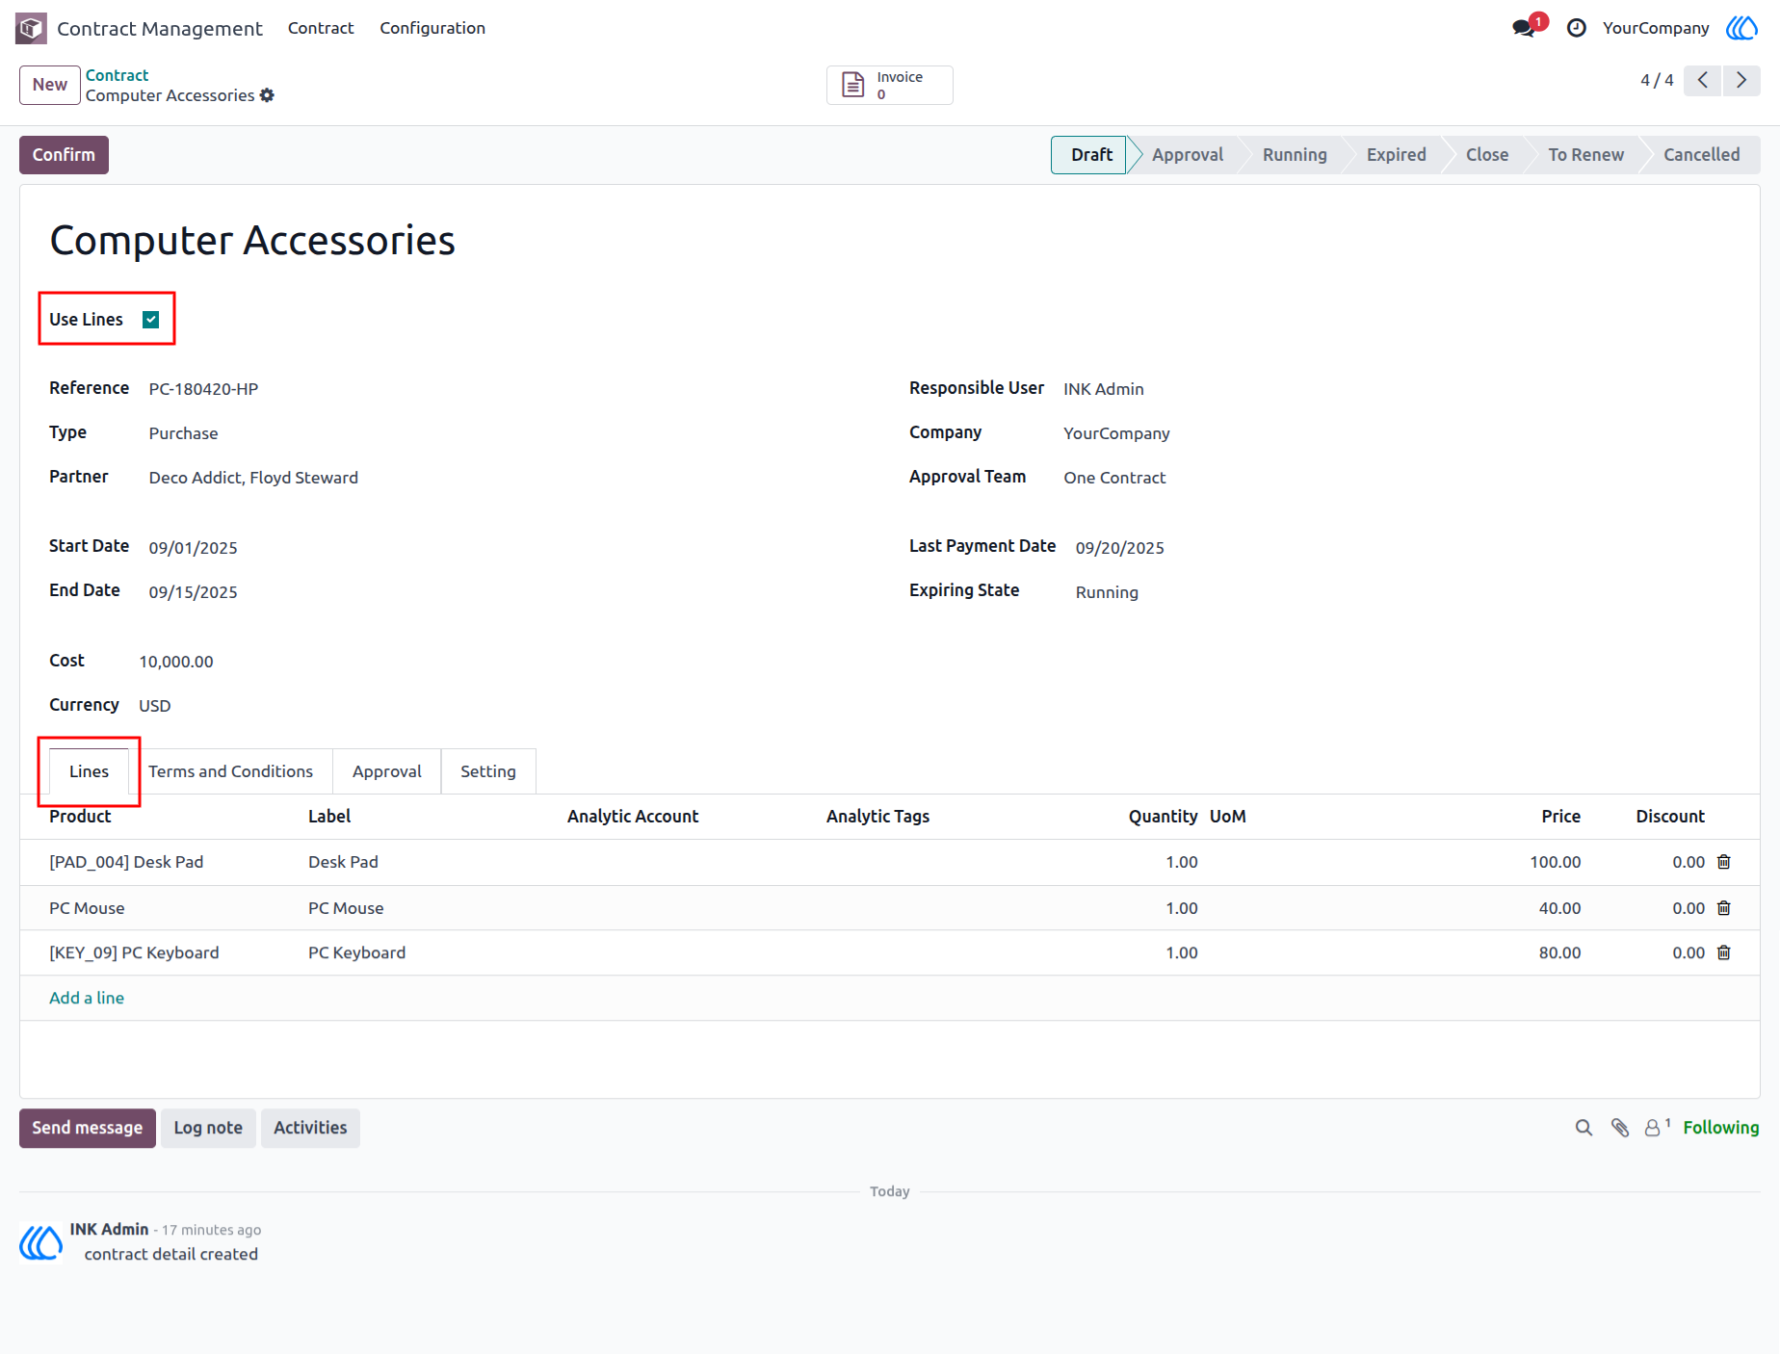Screen dimensions: 1780x1355
Task: Open the attachments paperclip icon
Action: click(x=1620, y=1128)
